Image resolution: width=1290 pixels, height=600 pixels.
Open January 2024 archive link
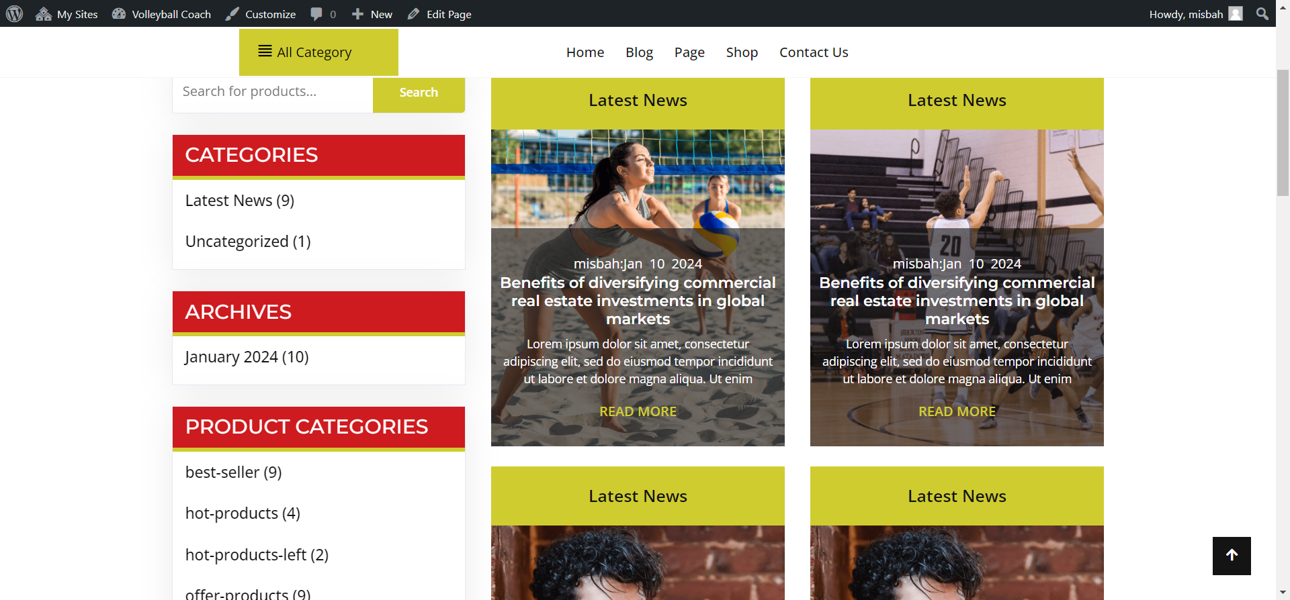[x=247, y=357]
